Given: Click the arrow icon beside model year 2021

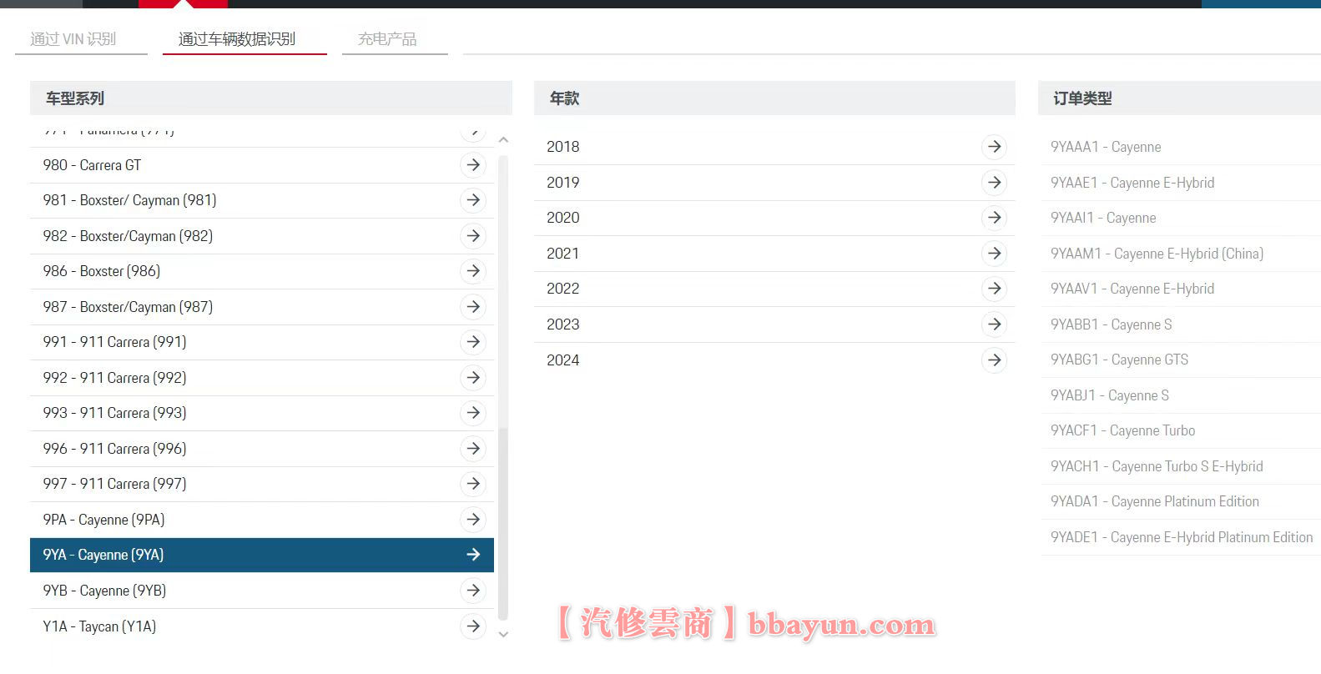Looking at the screenshot, I should tap(994, 253).
